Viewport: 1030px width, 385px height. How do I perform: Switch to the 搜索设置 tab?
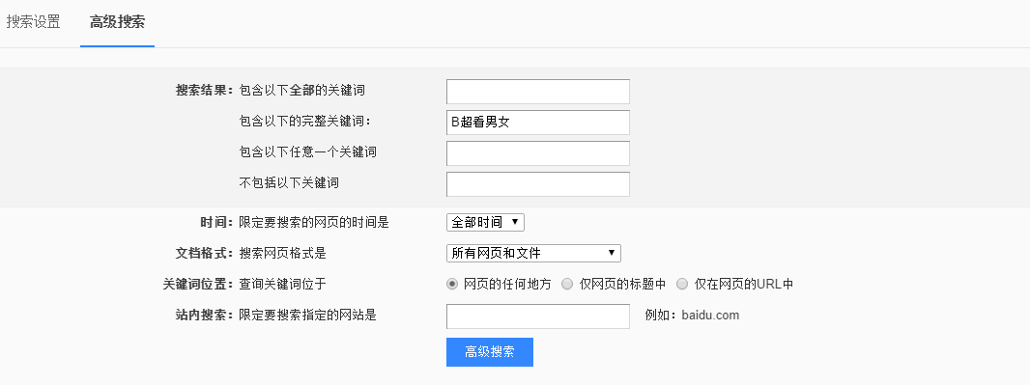pyautogui.click(x=34, y=21)
